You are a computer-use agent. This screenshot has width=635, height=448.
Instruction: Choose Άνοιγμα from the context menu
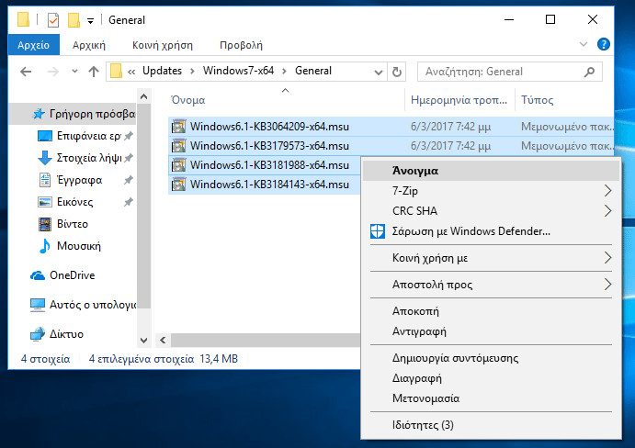click(x=491, y=171)
